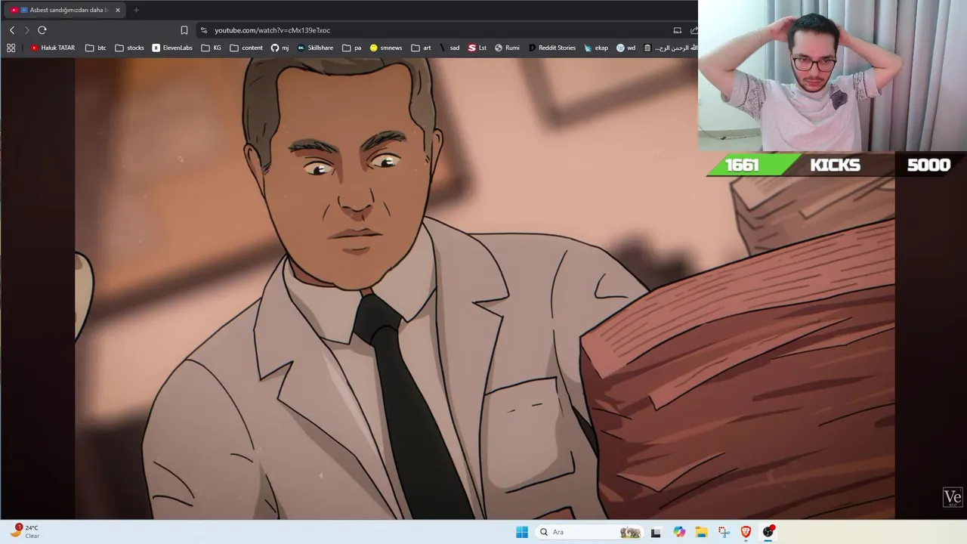Open the ekap bookmark
967x544 pixels.
(x=596, y=48)
